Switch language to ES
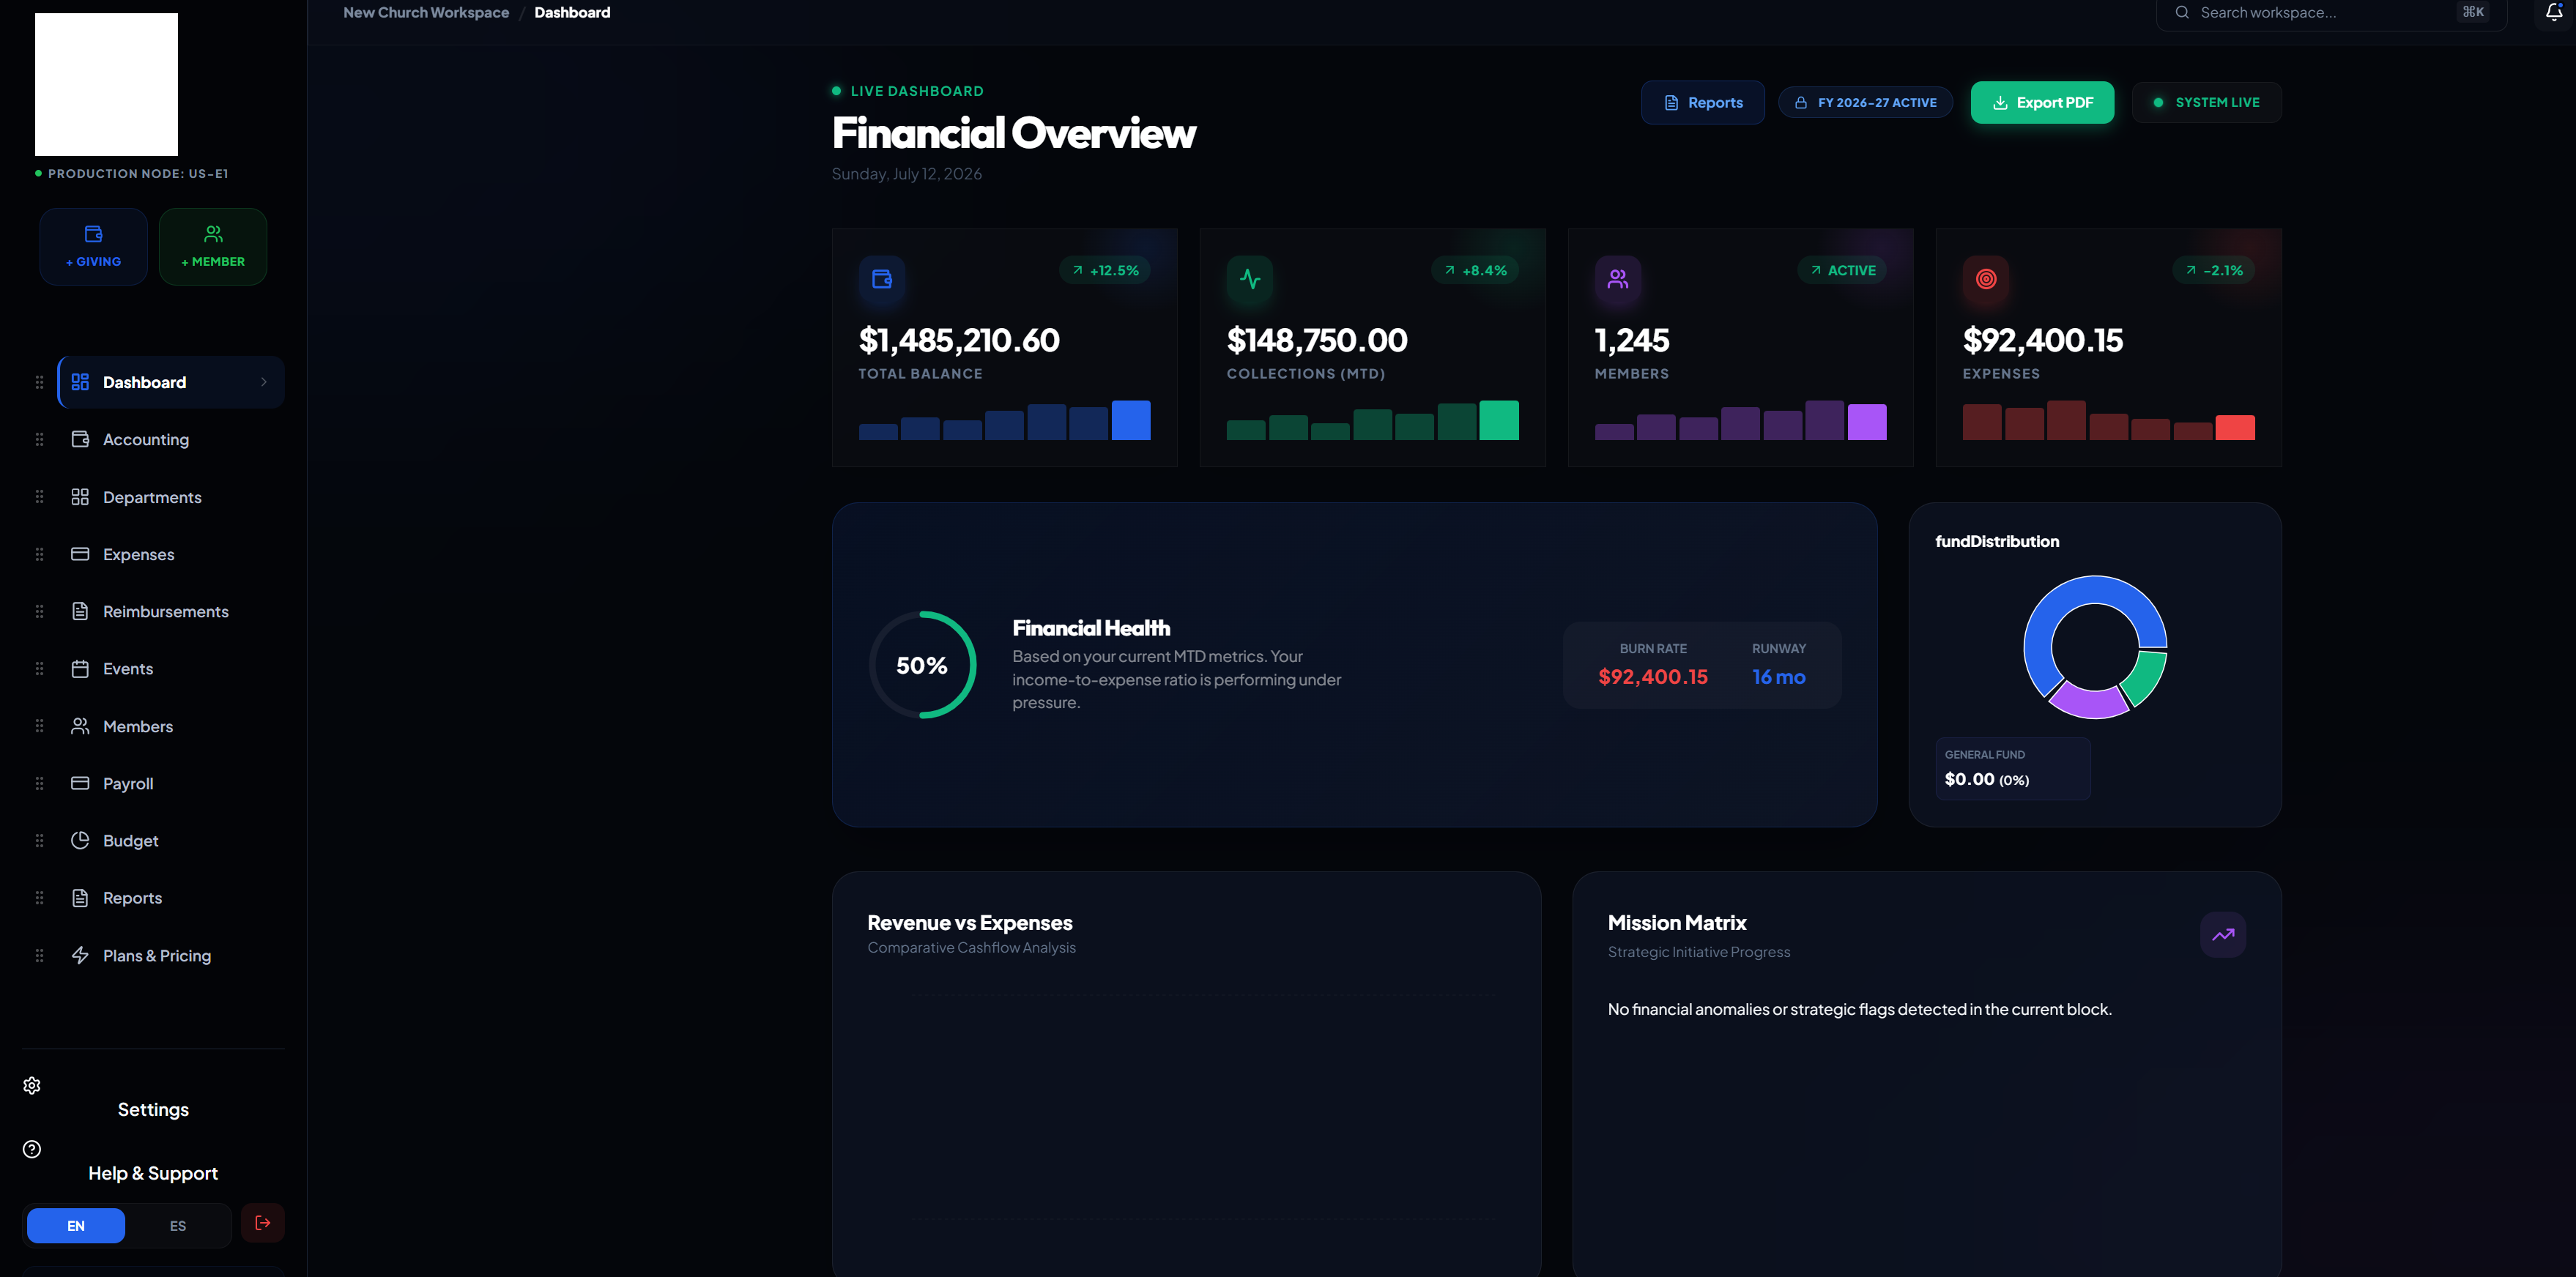2576x1277 pixels. tap(178, 1225)
